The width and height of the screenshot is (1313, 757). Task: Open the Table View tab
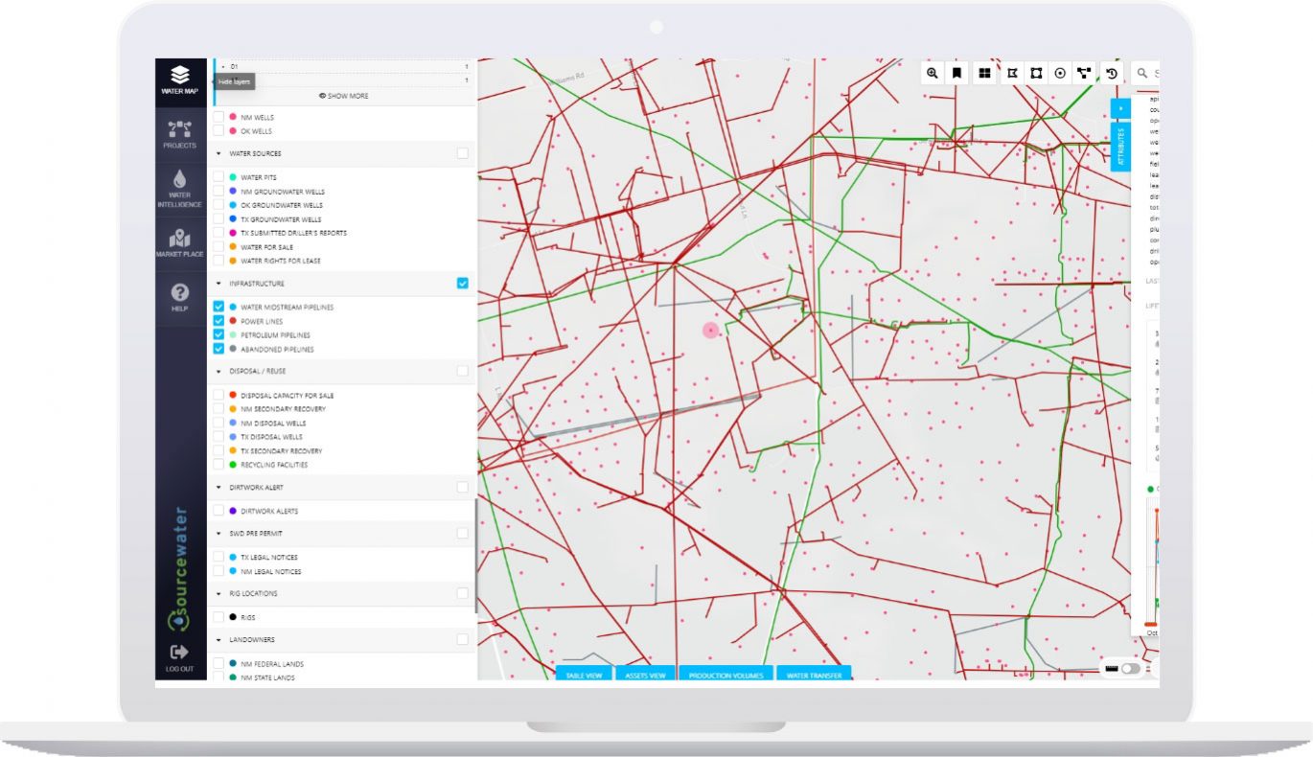click(x=584, y=674)
